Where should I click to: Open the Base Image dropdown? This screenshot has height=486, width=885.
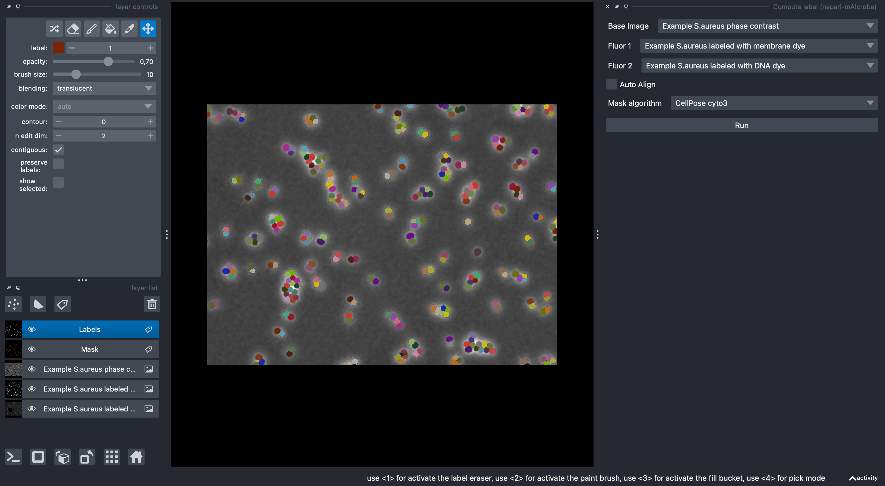(x=767, y=26)
